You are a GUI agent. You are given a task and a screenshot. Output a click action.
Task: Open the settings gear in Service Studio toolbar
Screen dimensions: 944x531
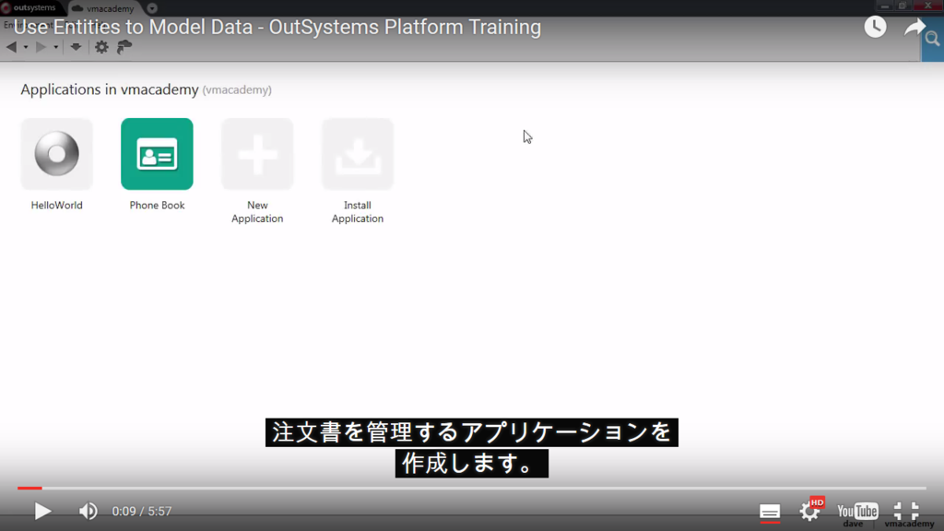[101, 47]
